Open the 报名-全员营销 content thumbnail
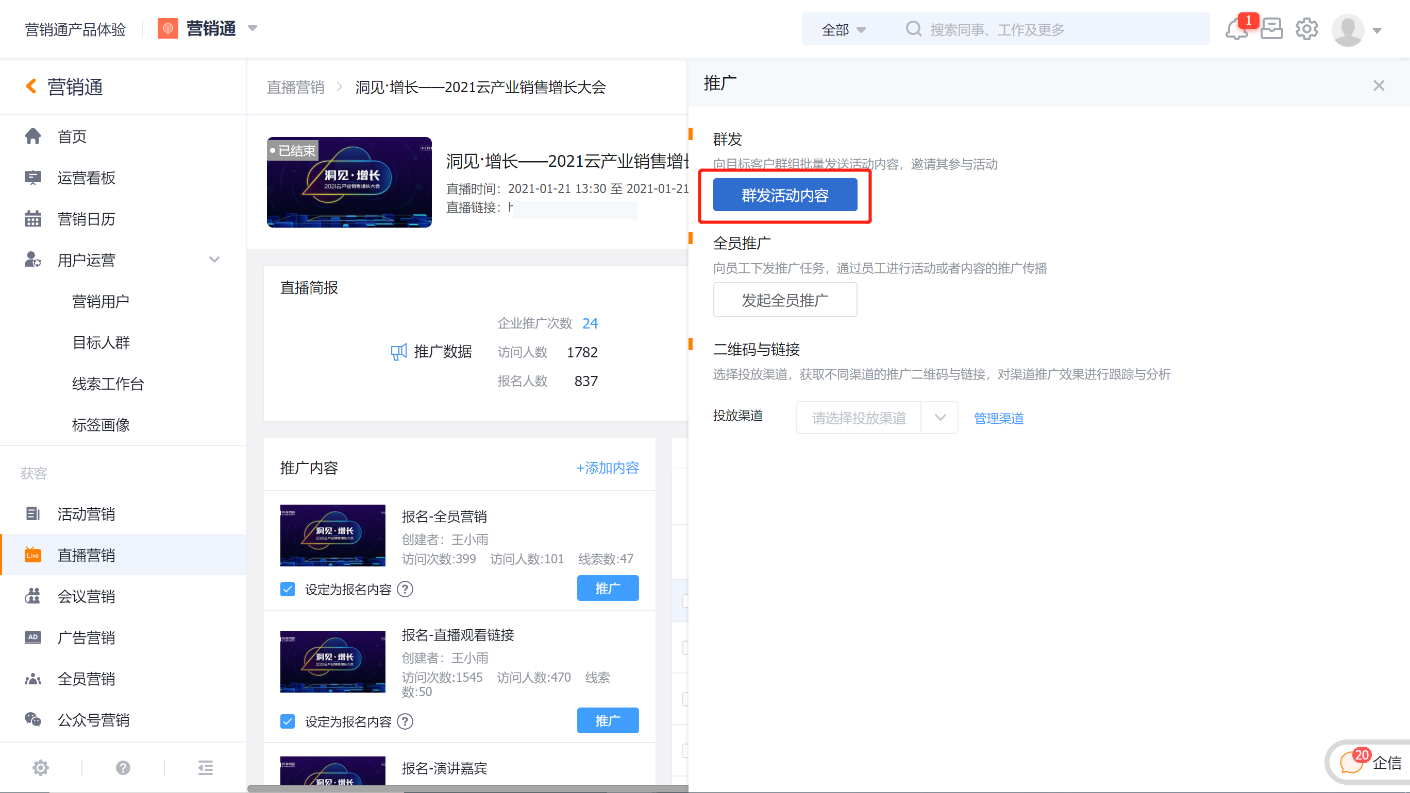Viewport: 1410px width, 793px height. 333,535
